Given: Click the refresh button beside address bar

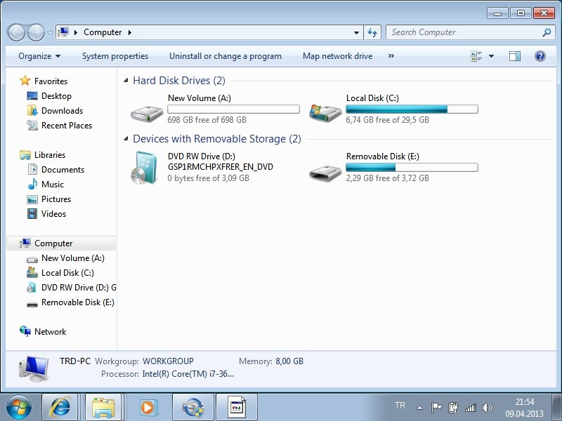Looking at the screenshot, I should (x=373, y=32).
